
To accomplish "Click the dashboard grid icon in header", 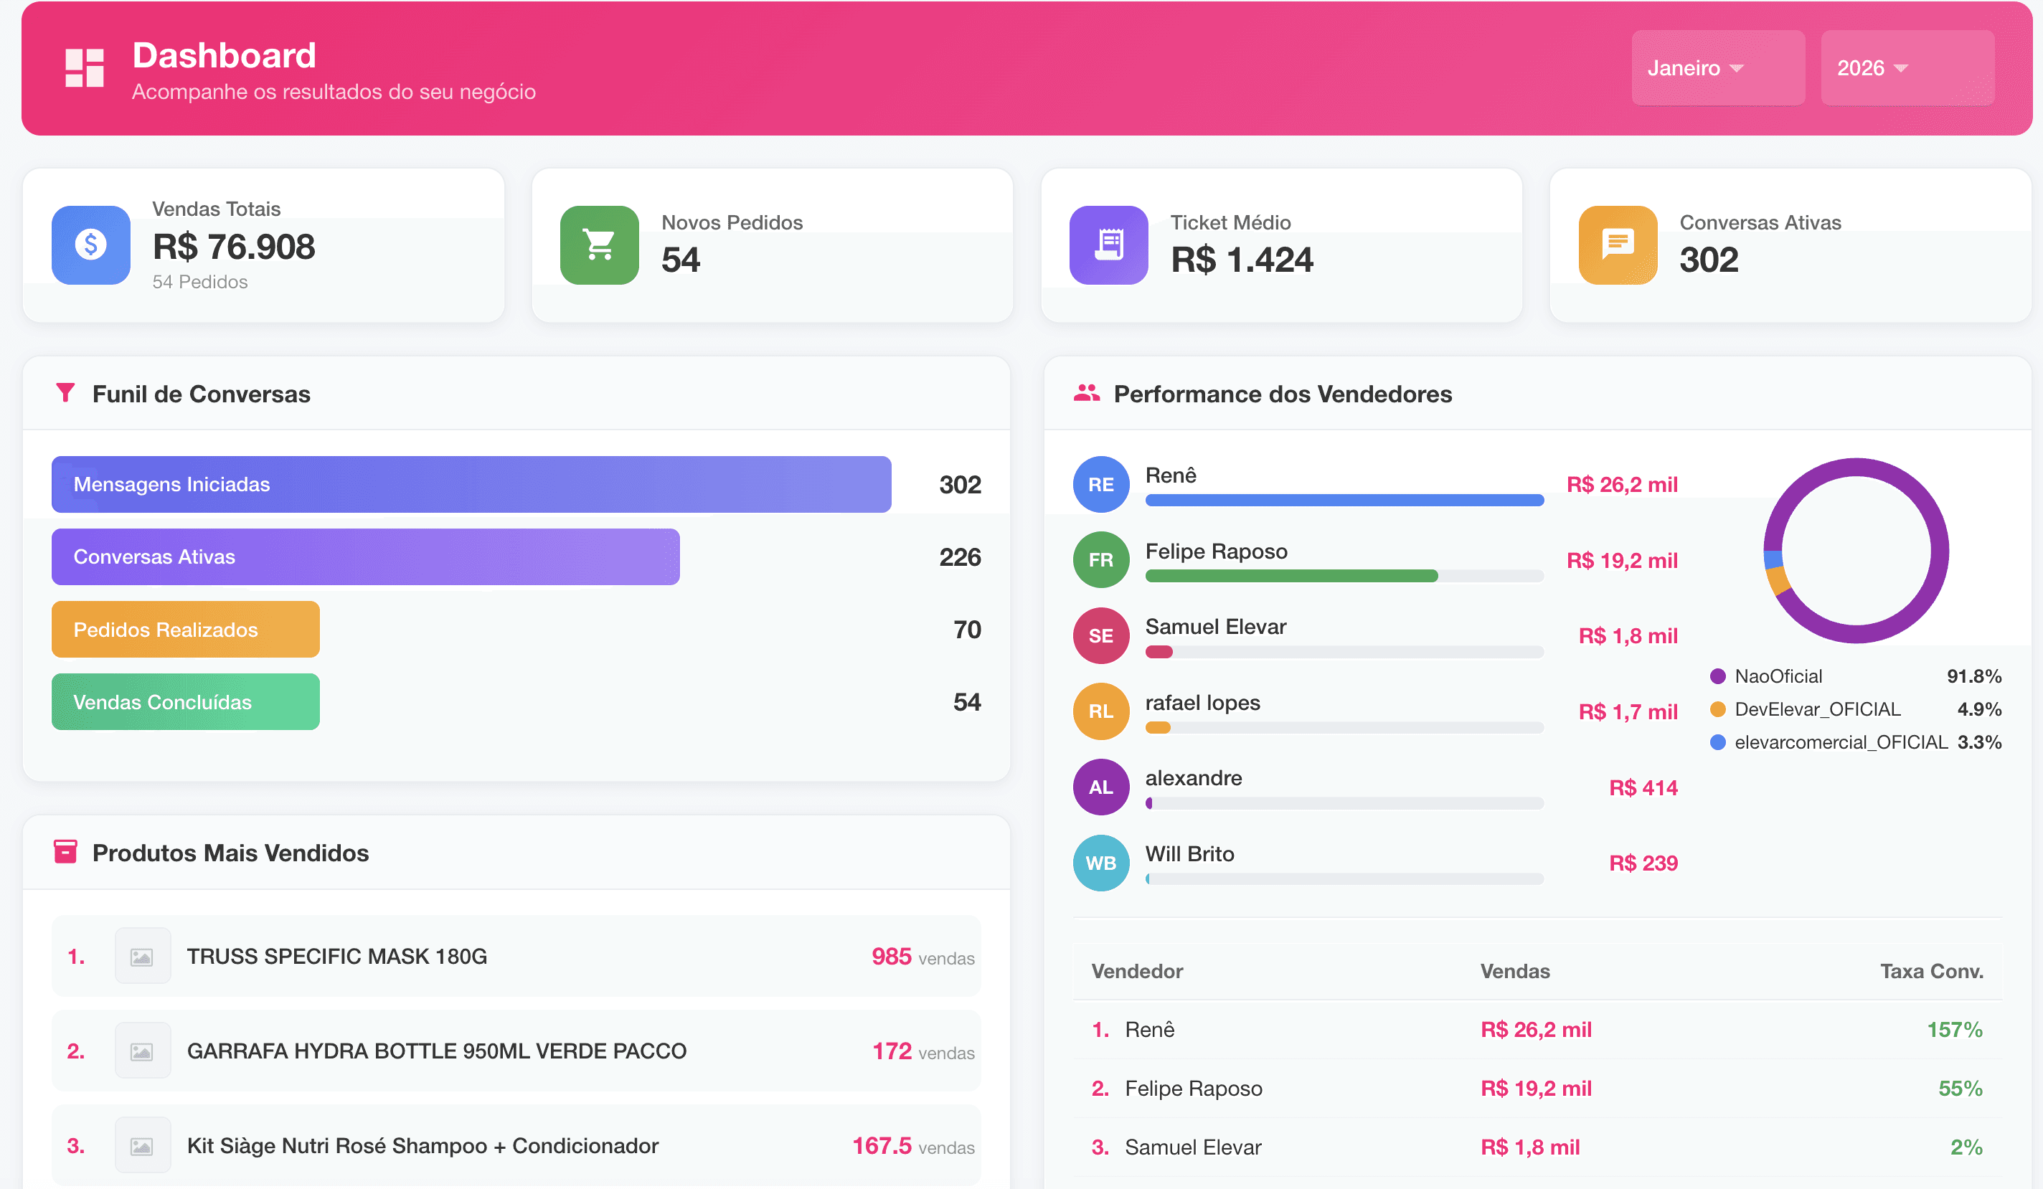I will click(x=85, y=67).
